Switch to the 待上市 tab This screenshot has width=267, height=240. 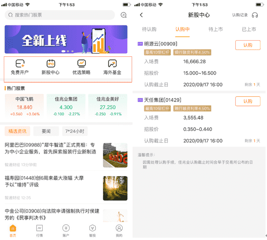pyautogui.click(x=215, y=29)
